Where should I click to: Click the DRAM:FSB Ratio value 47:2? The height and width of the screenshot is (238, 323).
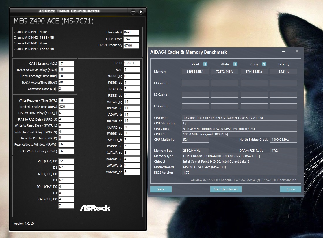pos(283,151)
